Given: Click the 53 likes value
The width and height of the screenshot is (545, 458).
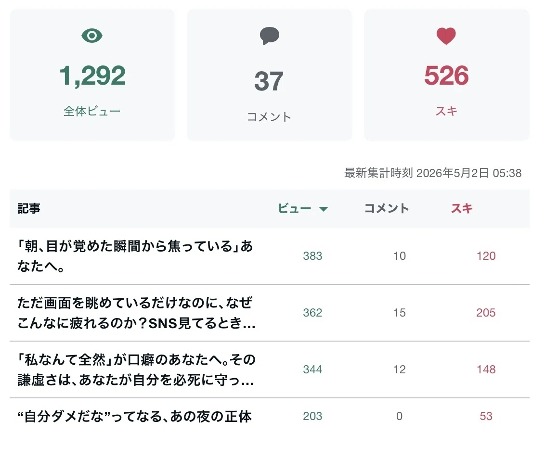Looking at the screenshot, I should (x=486, y=416).
